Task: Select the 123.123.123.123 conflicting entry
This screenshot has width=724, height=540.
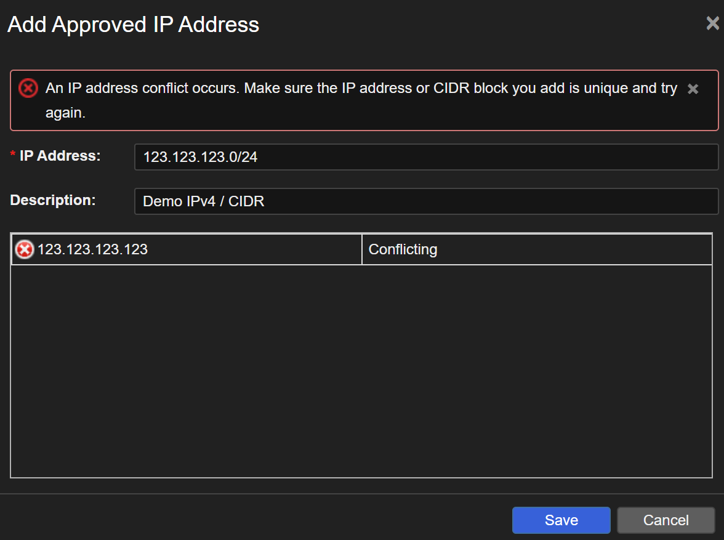Action: pyautogui.click(x=92, y=249)
